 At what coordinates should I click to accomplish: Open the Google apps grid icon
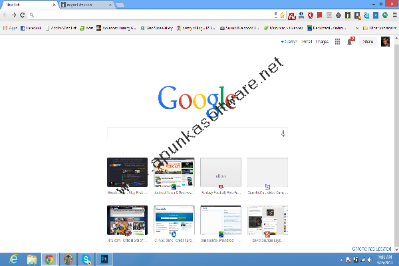click(337, 41)
